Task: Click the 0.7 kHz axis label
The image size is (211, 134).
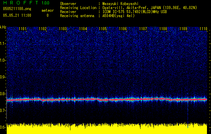Action: pyautogui.click(x=3, y=111)
